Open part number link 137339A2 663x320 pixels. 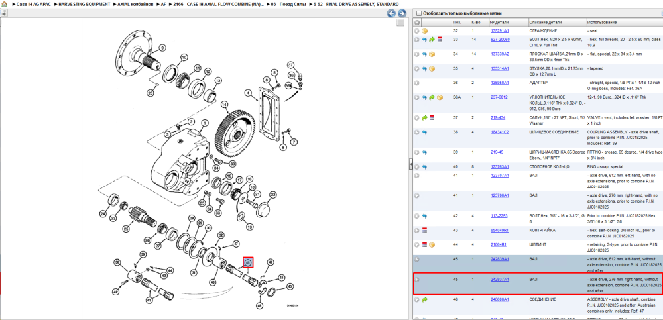point(499,54)
